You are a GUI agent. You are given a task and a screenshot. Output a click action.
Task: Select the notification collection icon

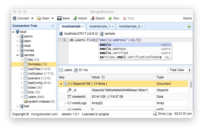point(25,74)
